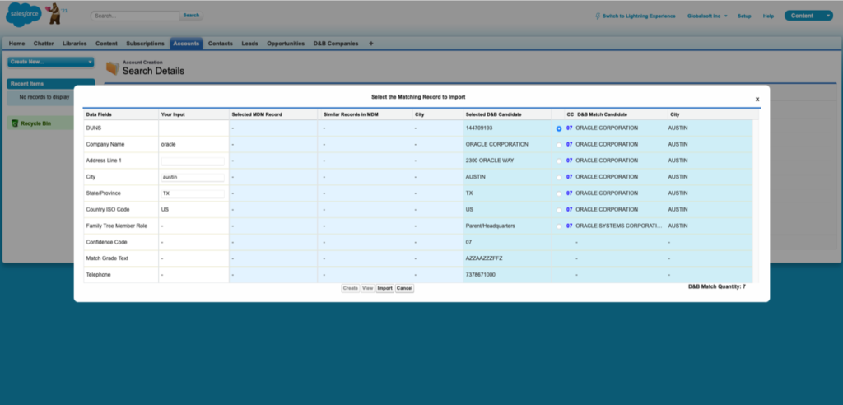Click the grayed View button
This screenshot has height=405, width=843.
click(368, 288)
